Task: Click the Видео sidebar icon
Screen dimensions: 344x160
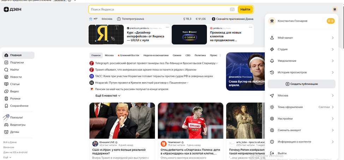Action: coord(6,91)
